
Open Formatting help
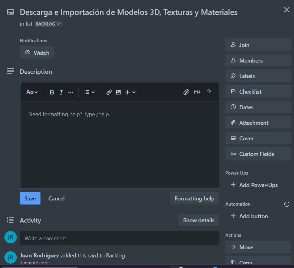194,198
